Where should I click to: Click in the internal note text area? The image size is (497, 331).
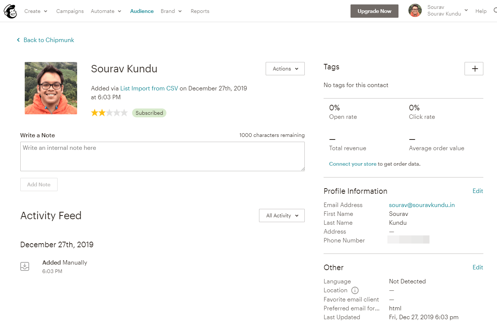[x=162, y=156]
